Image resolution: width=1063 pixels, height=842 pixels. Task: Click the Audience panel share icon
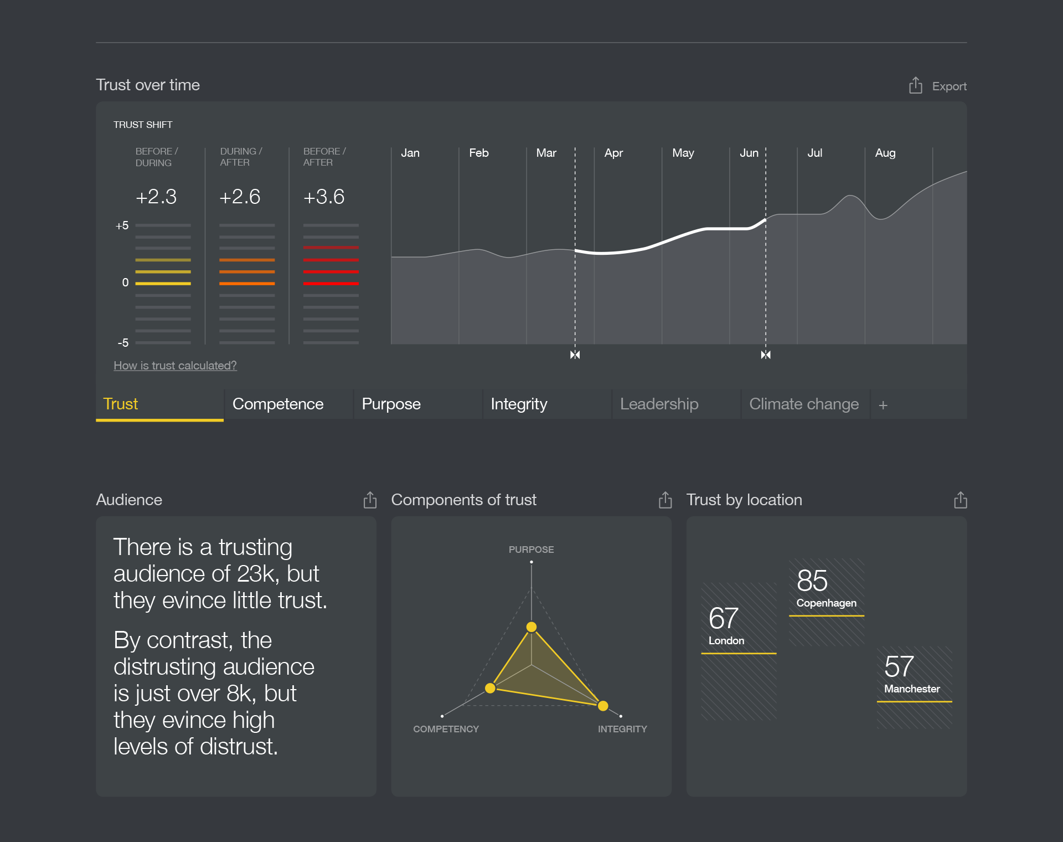[x=370, y=500]
